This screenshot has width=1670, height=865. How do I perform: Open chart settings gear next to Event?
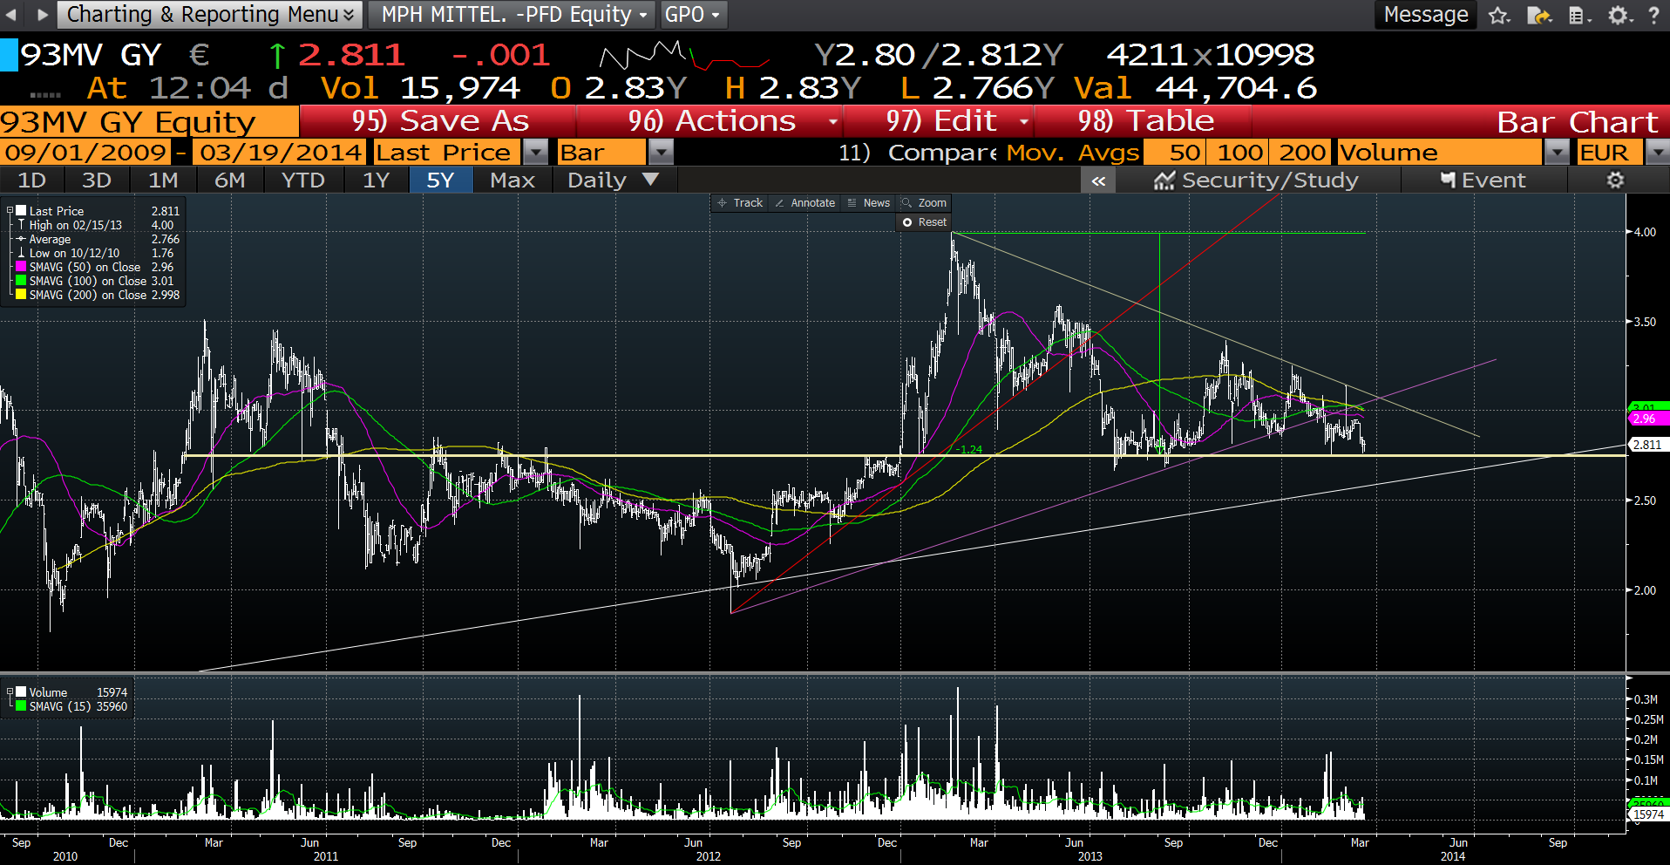tap(1615, 180)
